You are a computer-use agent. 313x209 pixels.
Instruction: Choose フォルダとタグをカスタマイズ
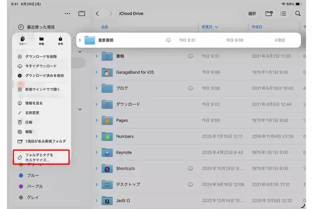pyautogui.click(x=41, y=157)
